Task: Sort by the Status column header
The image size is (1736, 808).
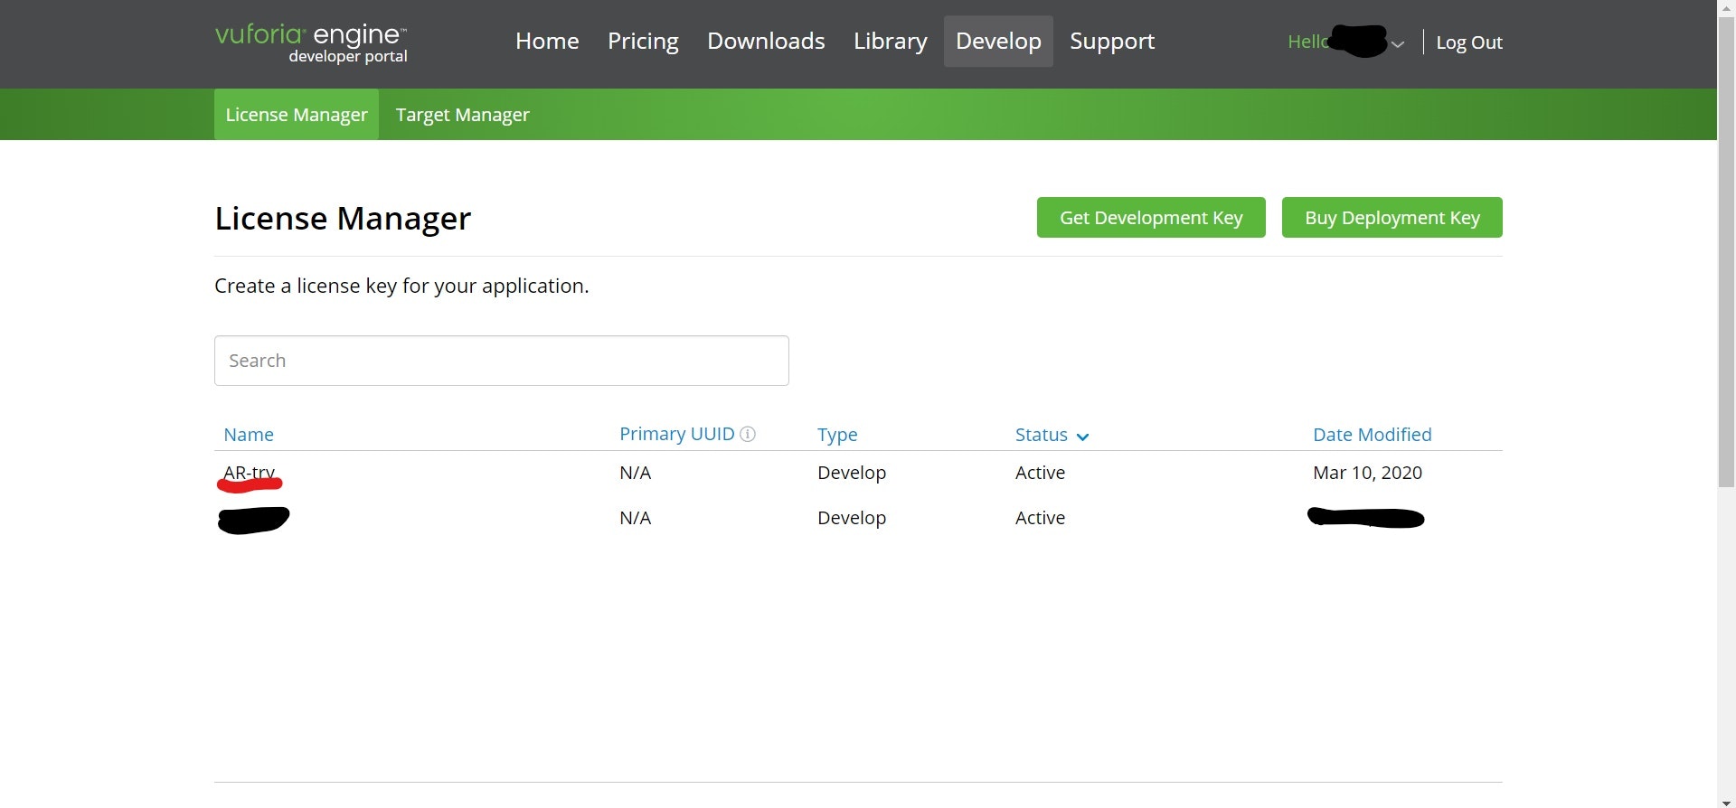Action: 1042,435
